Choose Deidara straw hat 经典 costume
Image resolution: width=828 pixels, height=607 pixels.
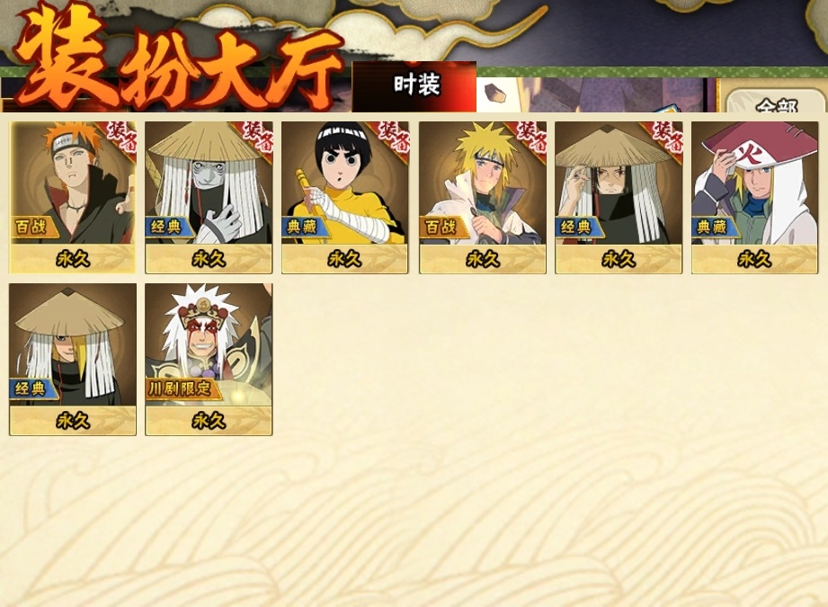click(73, 359)
